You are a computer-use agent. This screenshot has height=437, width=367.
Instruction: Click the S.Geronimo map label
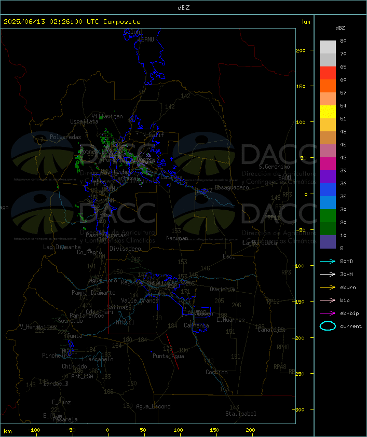point(274,167)
